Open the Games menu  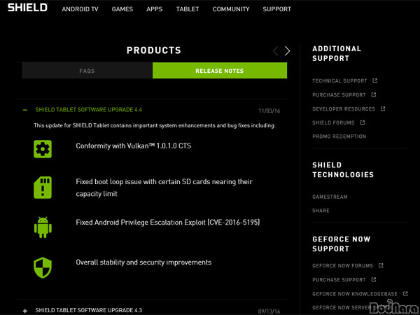[122, 9]
